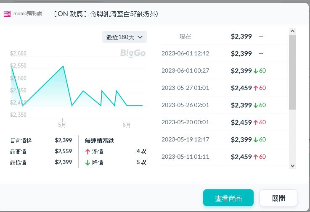Viewport: 310px width, 212px height.
Task: Click green down arrow on 2023-05-19 12:47 row
Action: click(x=255, y=140)
